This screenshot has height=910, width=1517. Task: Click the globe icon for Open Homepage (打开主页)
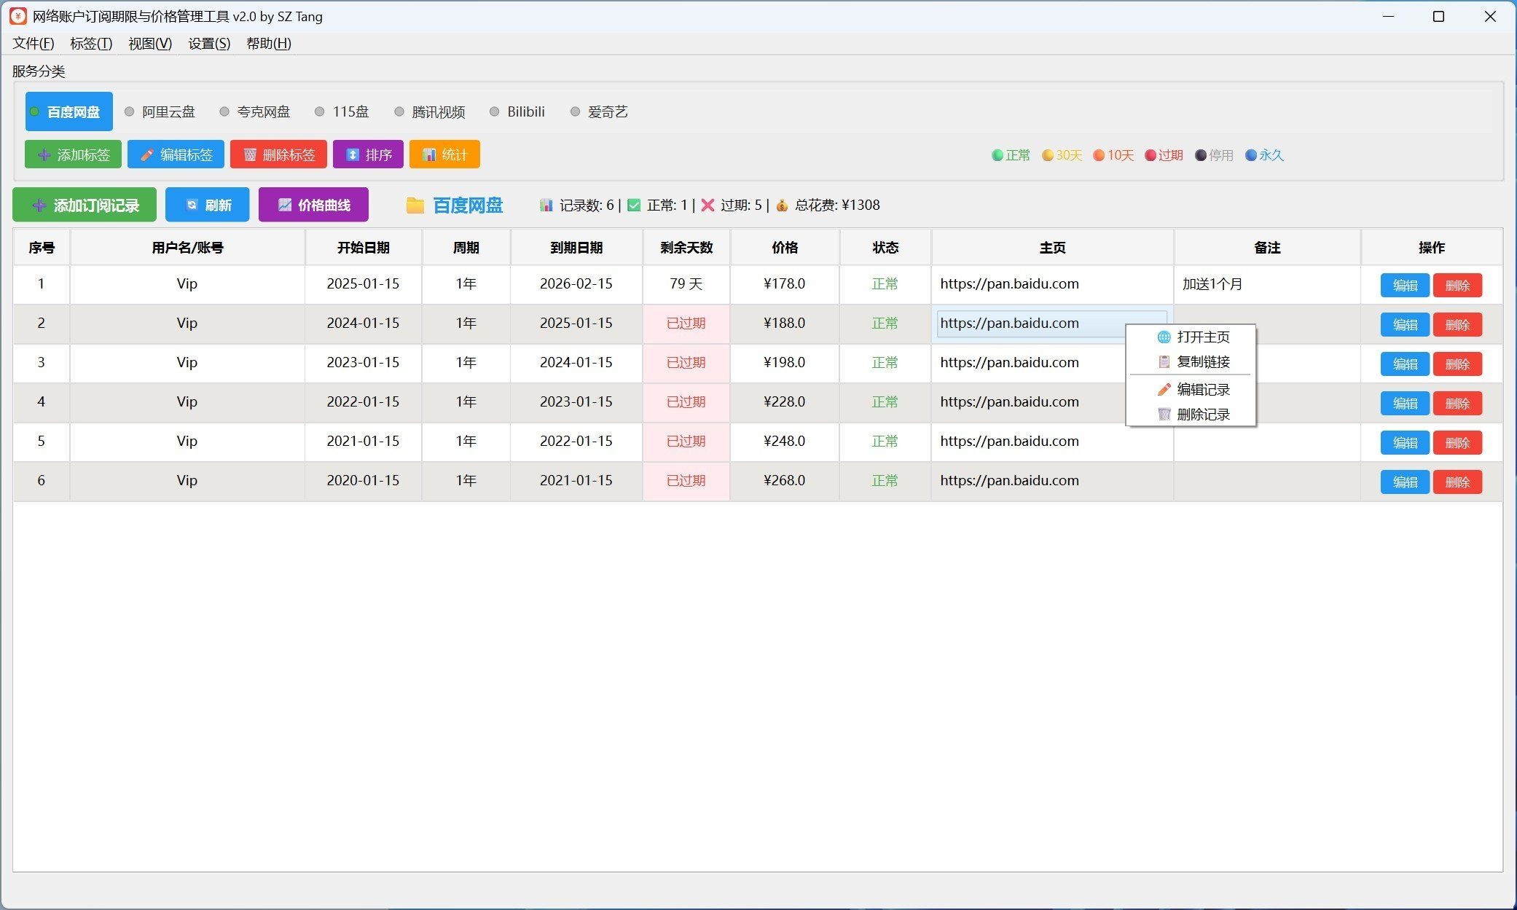tap(1164, 337)
